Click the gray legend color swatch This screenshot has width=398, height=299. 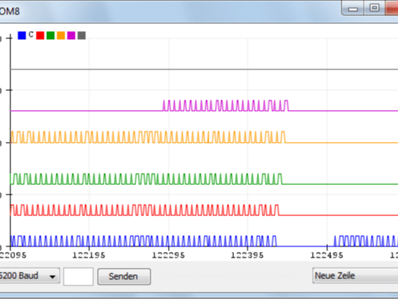tap(81, 35)
